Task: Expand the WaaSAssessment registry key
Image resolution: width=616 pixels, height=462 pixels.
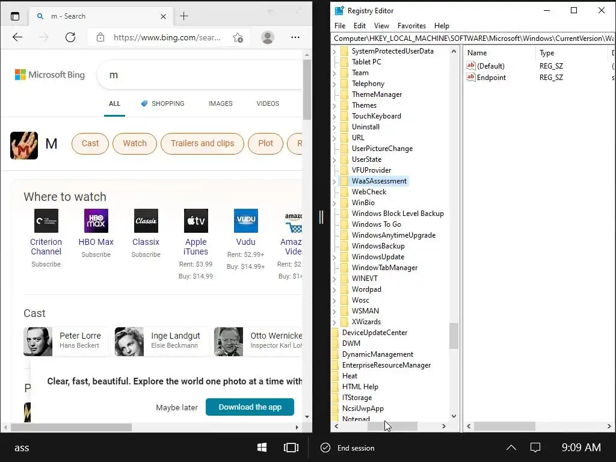Action: pyautogui.click(x=334, y=181)
